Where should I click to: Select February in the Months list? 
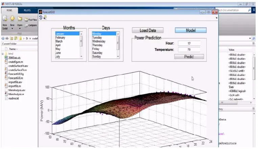coord(68,37)
